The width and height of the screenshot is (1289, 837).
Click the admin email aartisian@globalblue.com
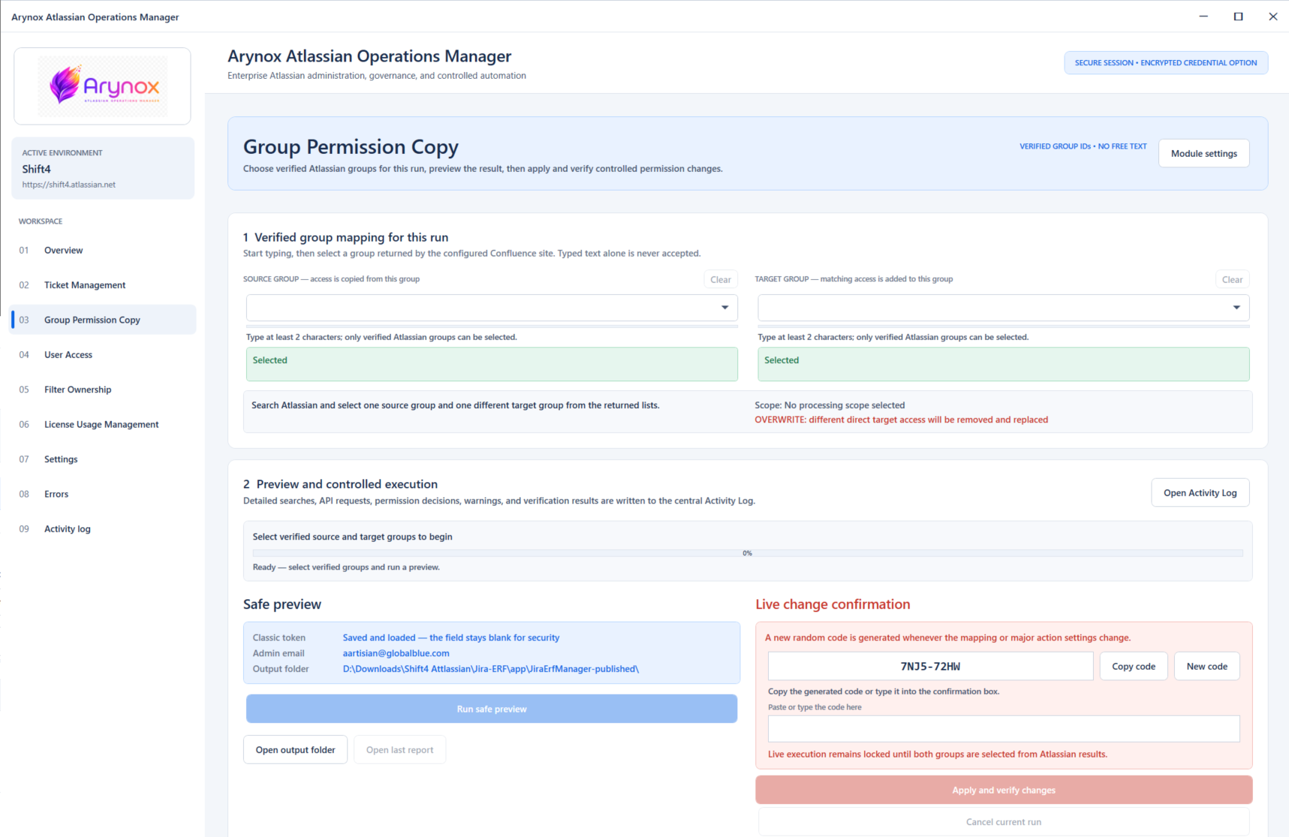(x=396, y=653)
